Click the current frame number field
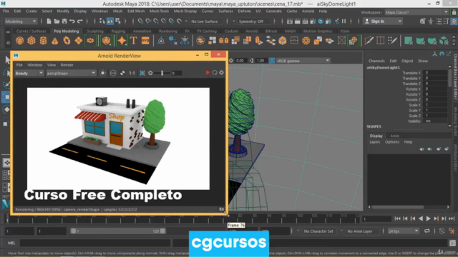458x257 pixels. (377, 219)
